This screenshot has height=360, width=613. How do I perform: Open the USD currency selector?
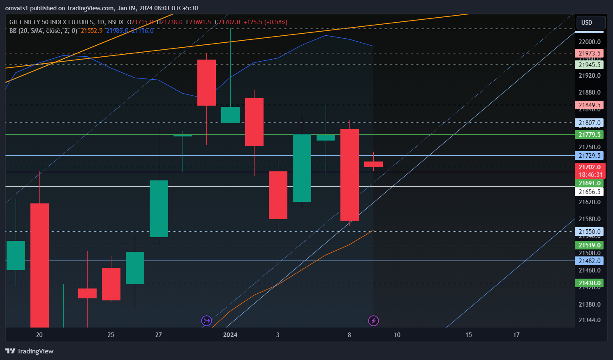(x=591, y=22)
